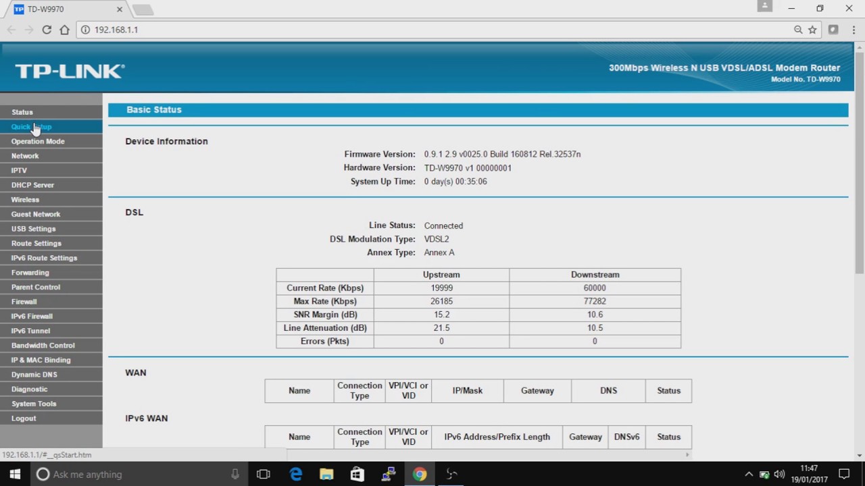This screenshot has width=865, height=486.
Task: Open the volume icon in system tray
Action: tap(779, 474)
